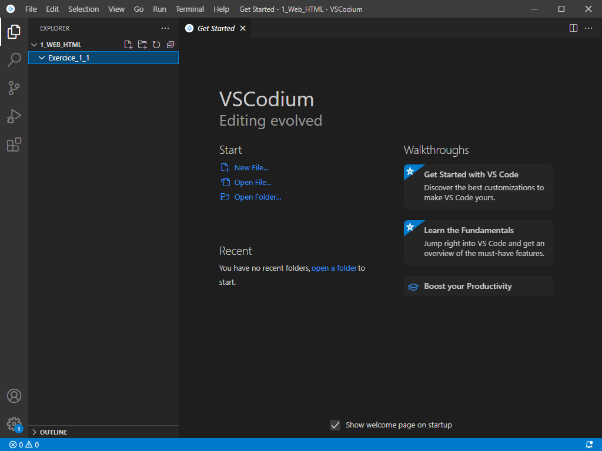Collapse the 1_WEB_HTML workspace section
The image size is (602, 451).
[34, 45]
